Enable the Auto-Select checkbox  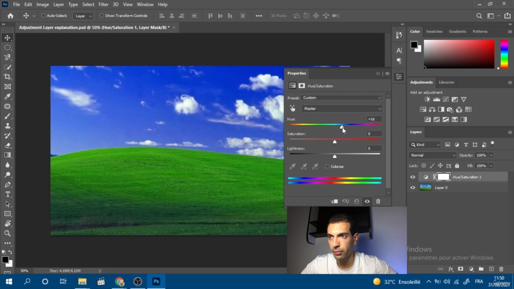click(x=43, y=16)
